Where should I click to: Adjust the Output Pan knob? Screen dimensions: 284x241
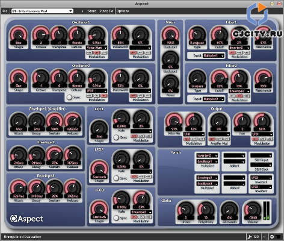pos(242,121)
